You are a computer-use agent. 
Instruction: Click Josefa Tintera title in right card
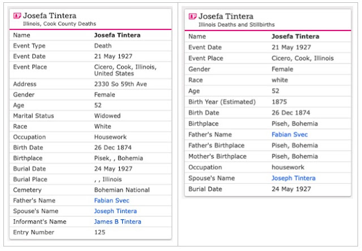click(225, 16)
